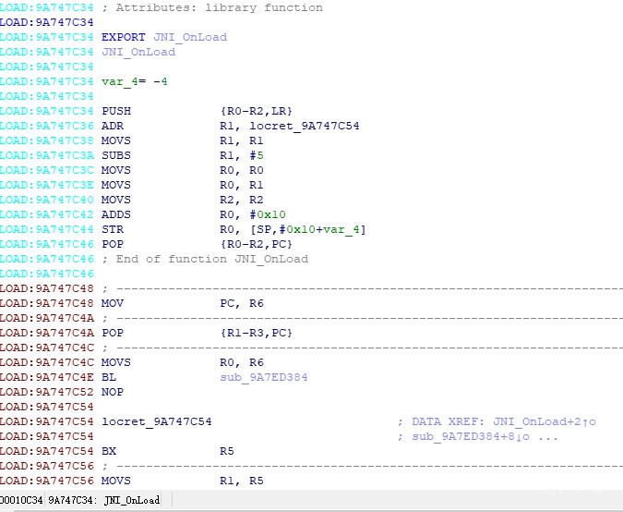Click status bar address 9A747C34: JNI_OnLoad
Image resolution: width=623 pixels, height=512 pixels.
tap(104, 500)
